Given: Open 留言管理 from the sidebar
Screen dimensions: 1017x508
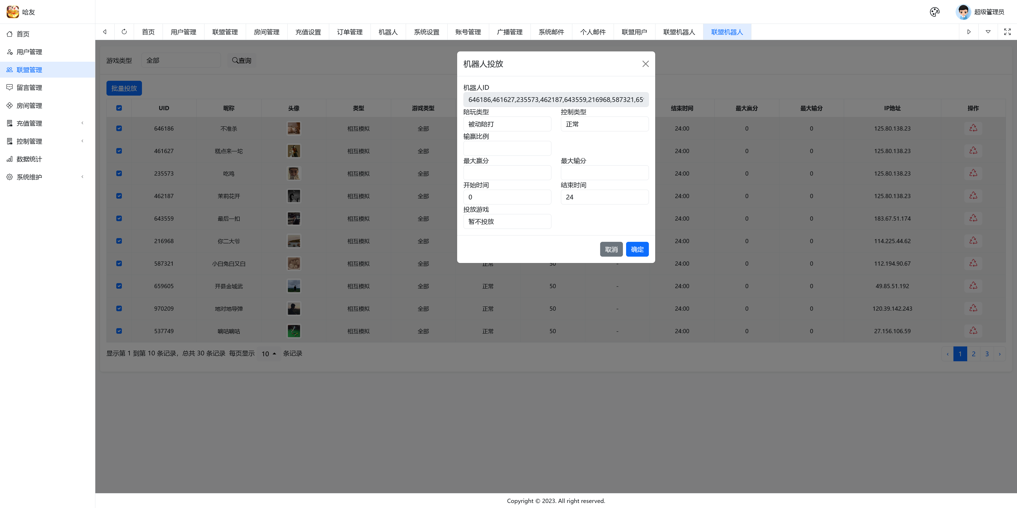Looking at the screenshot, I should pos(29,87).
